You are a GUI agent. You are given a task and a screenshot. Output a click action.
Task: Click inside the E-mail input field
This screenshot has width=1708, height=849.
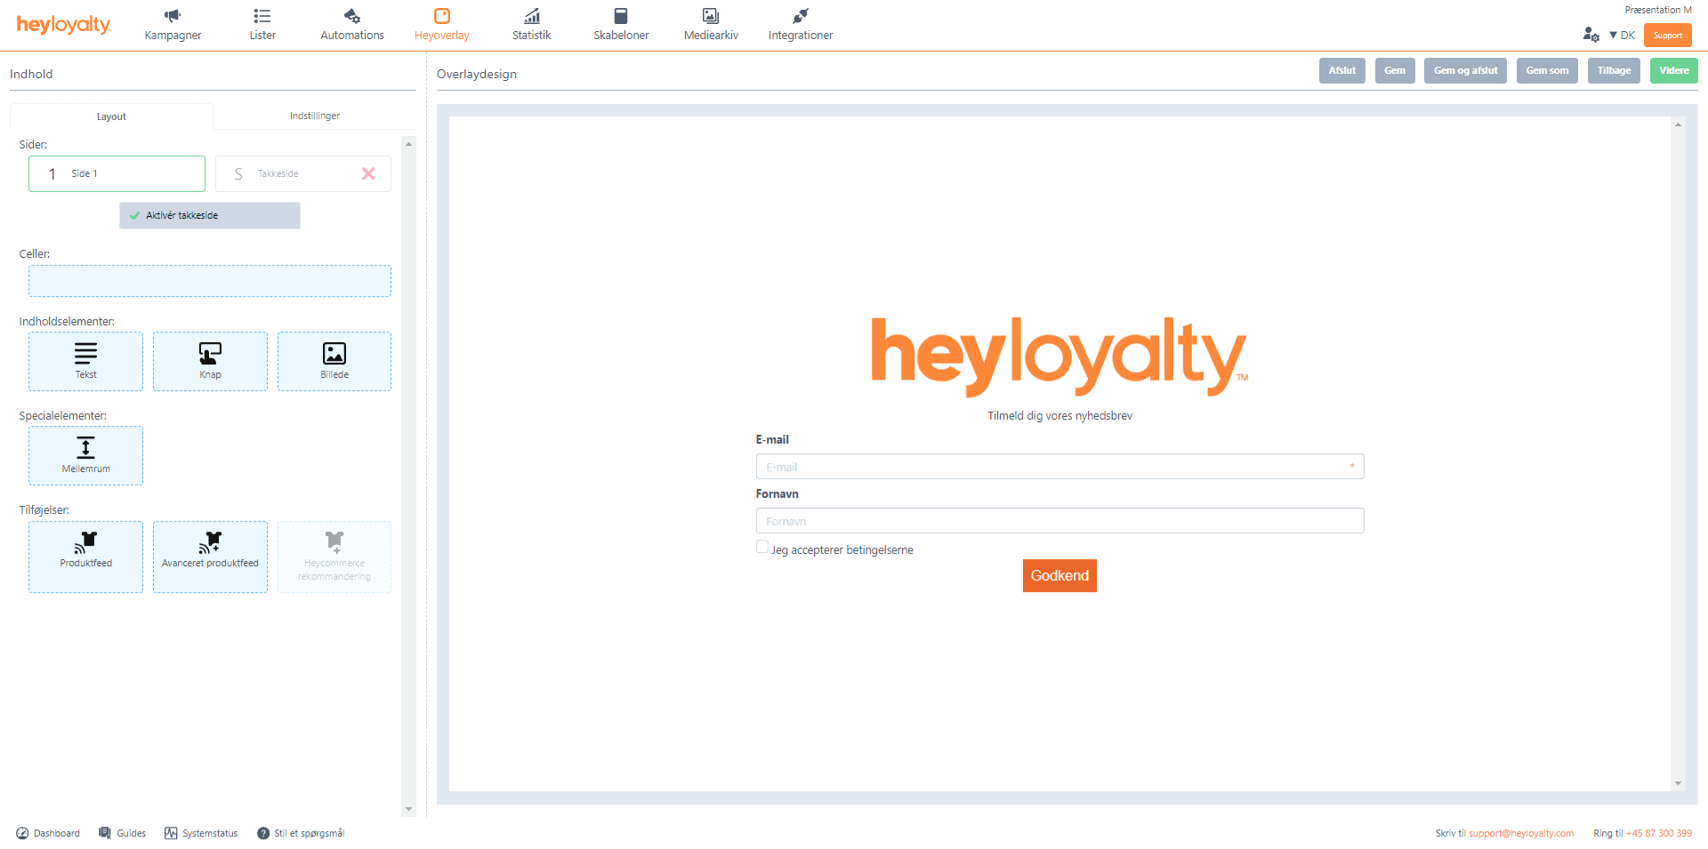click(1059, 466)
